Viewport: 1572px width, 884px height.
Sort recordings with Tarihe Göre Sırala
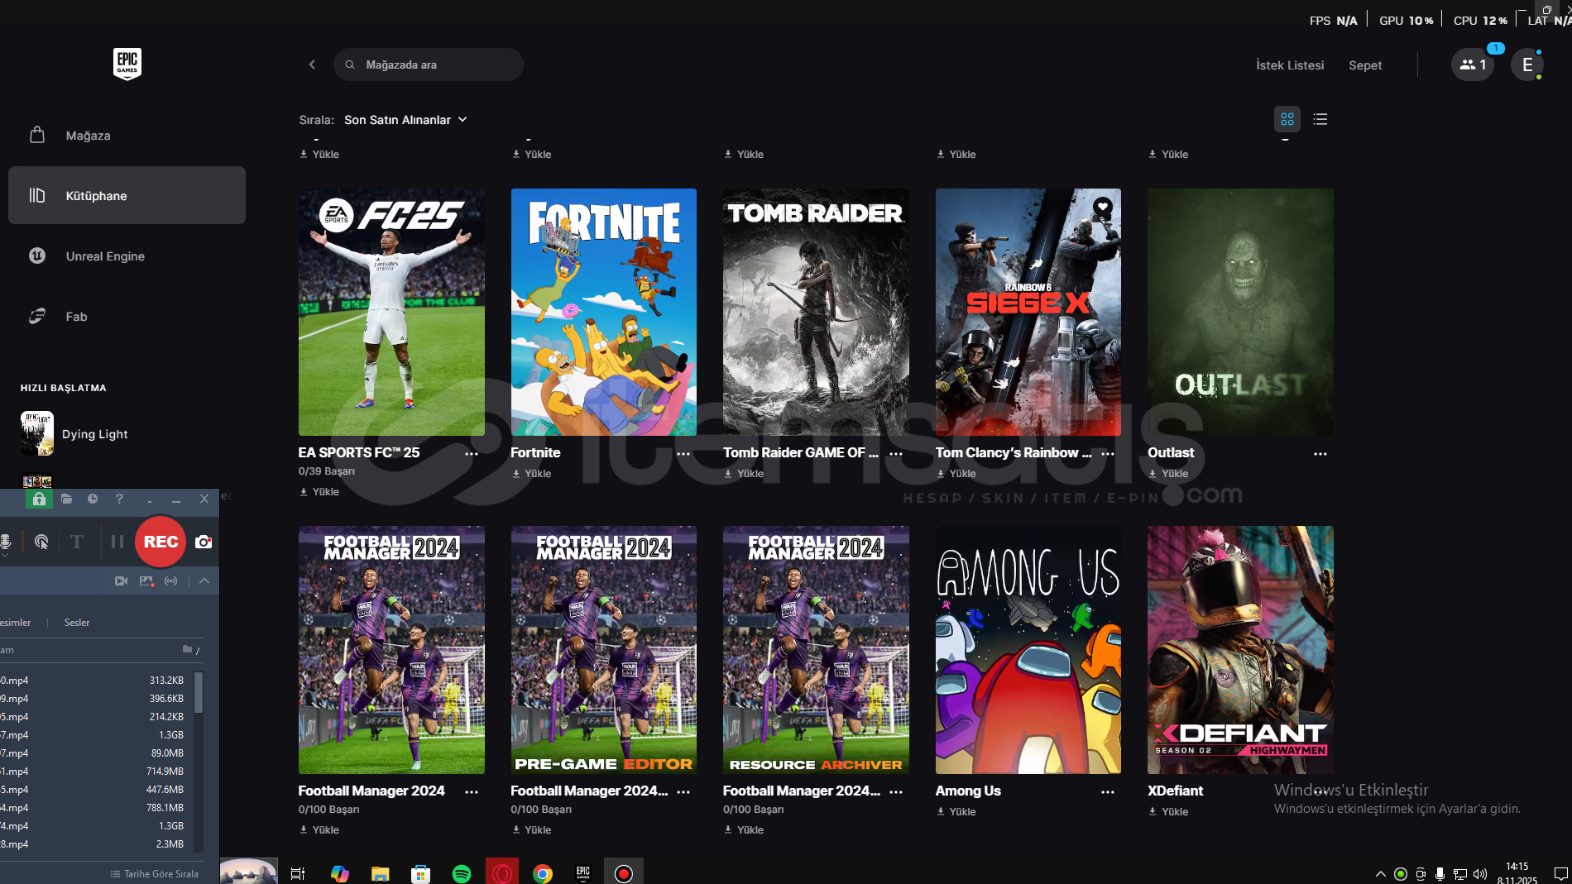pos(155,874)
